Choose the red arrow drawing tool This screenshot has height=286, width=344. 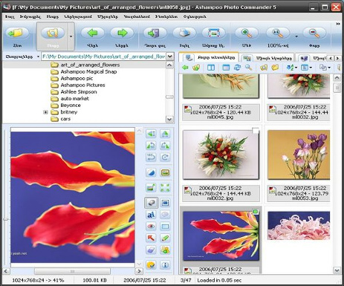[151, 238]
